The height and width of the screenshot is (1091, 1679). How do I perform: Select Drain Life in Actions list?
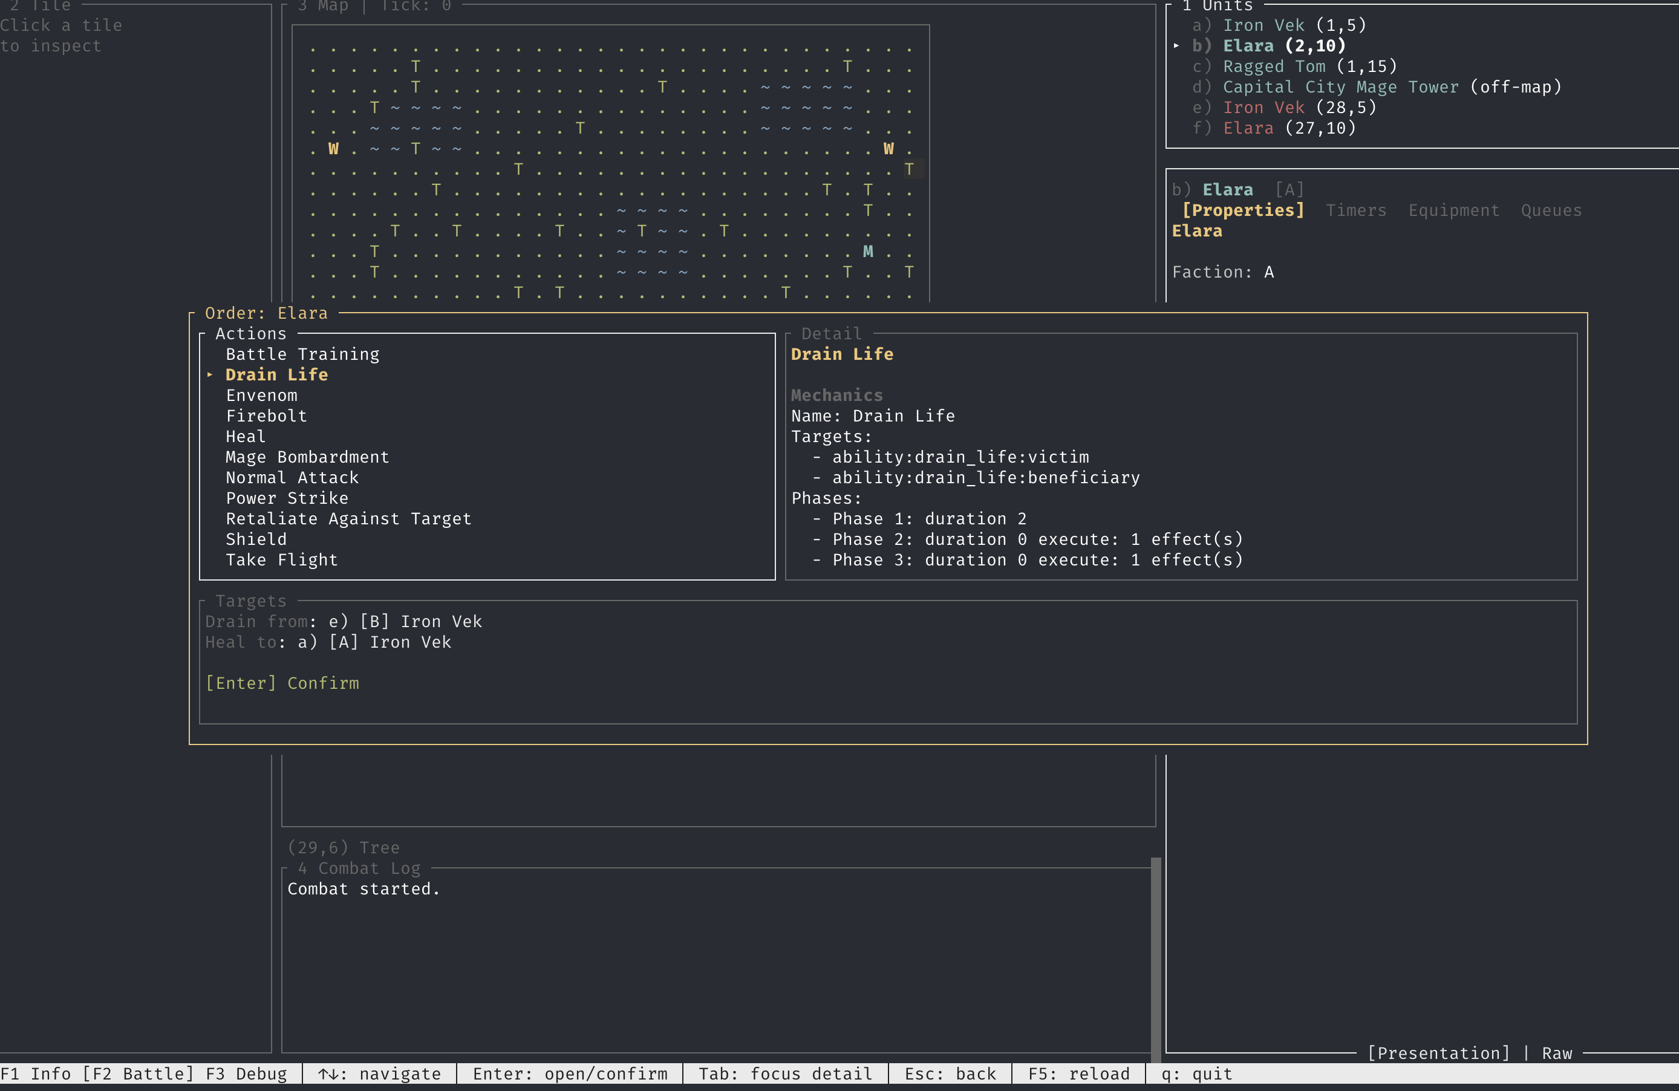tap(276, 374)
